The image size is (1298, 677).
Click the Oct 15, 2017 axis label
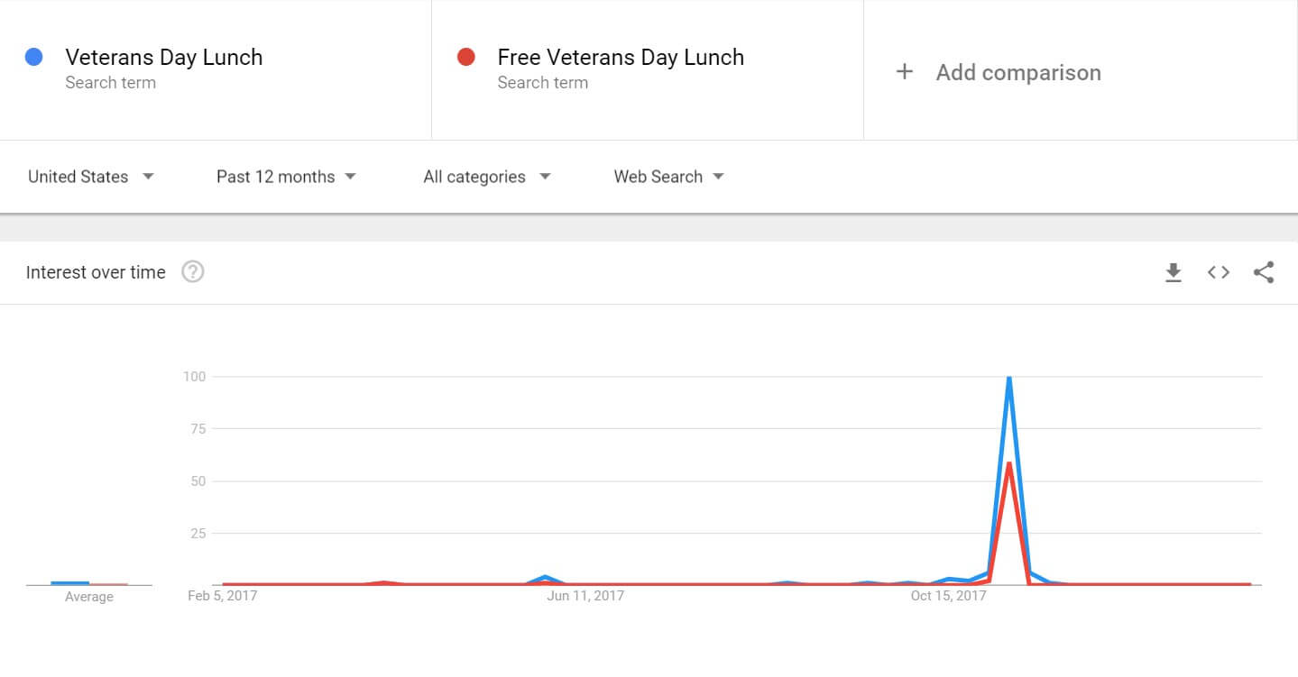tap(948, 596)
